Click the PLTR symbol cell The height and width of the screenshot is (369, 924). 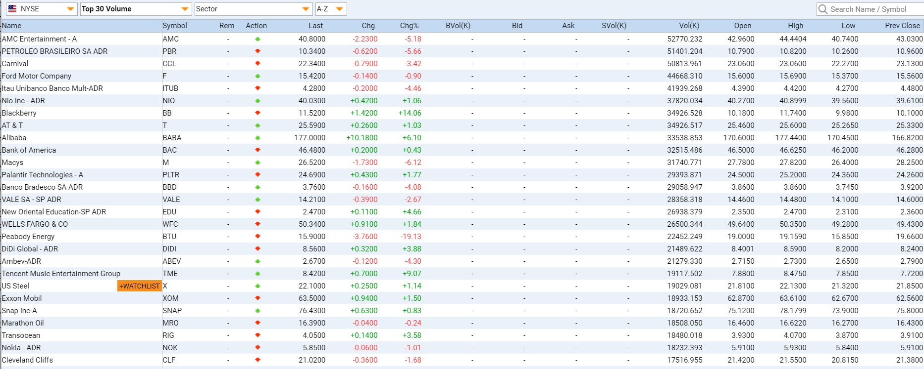(x=171, y=175)
